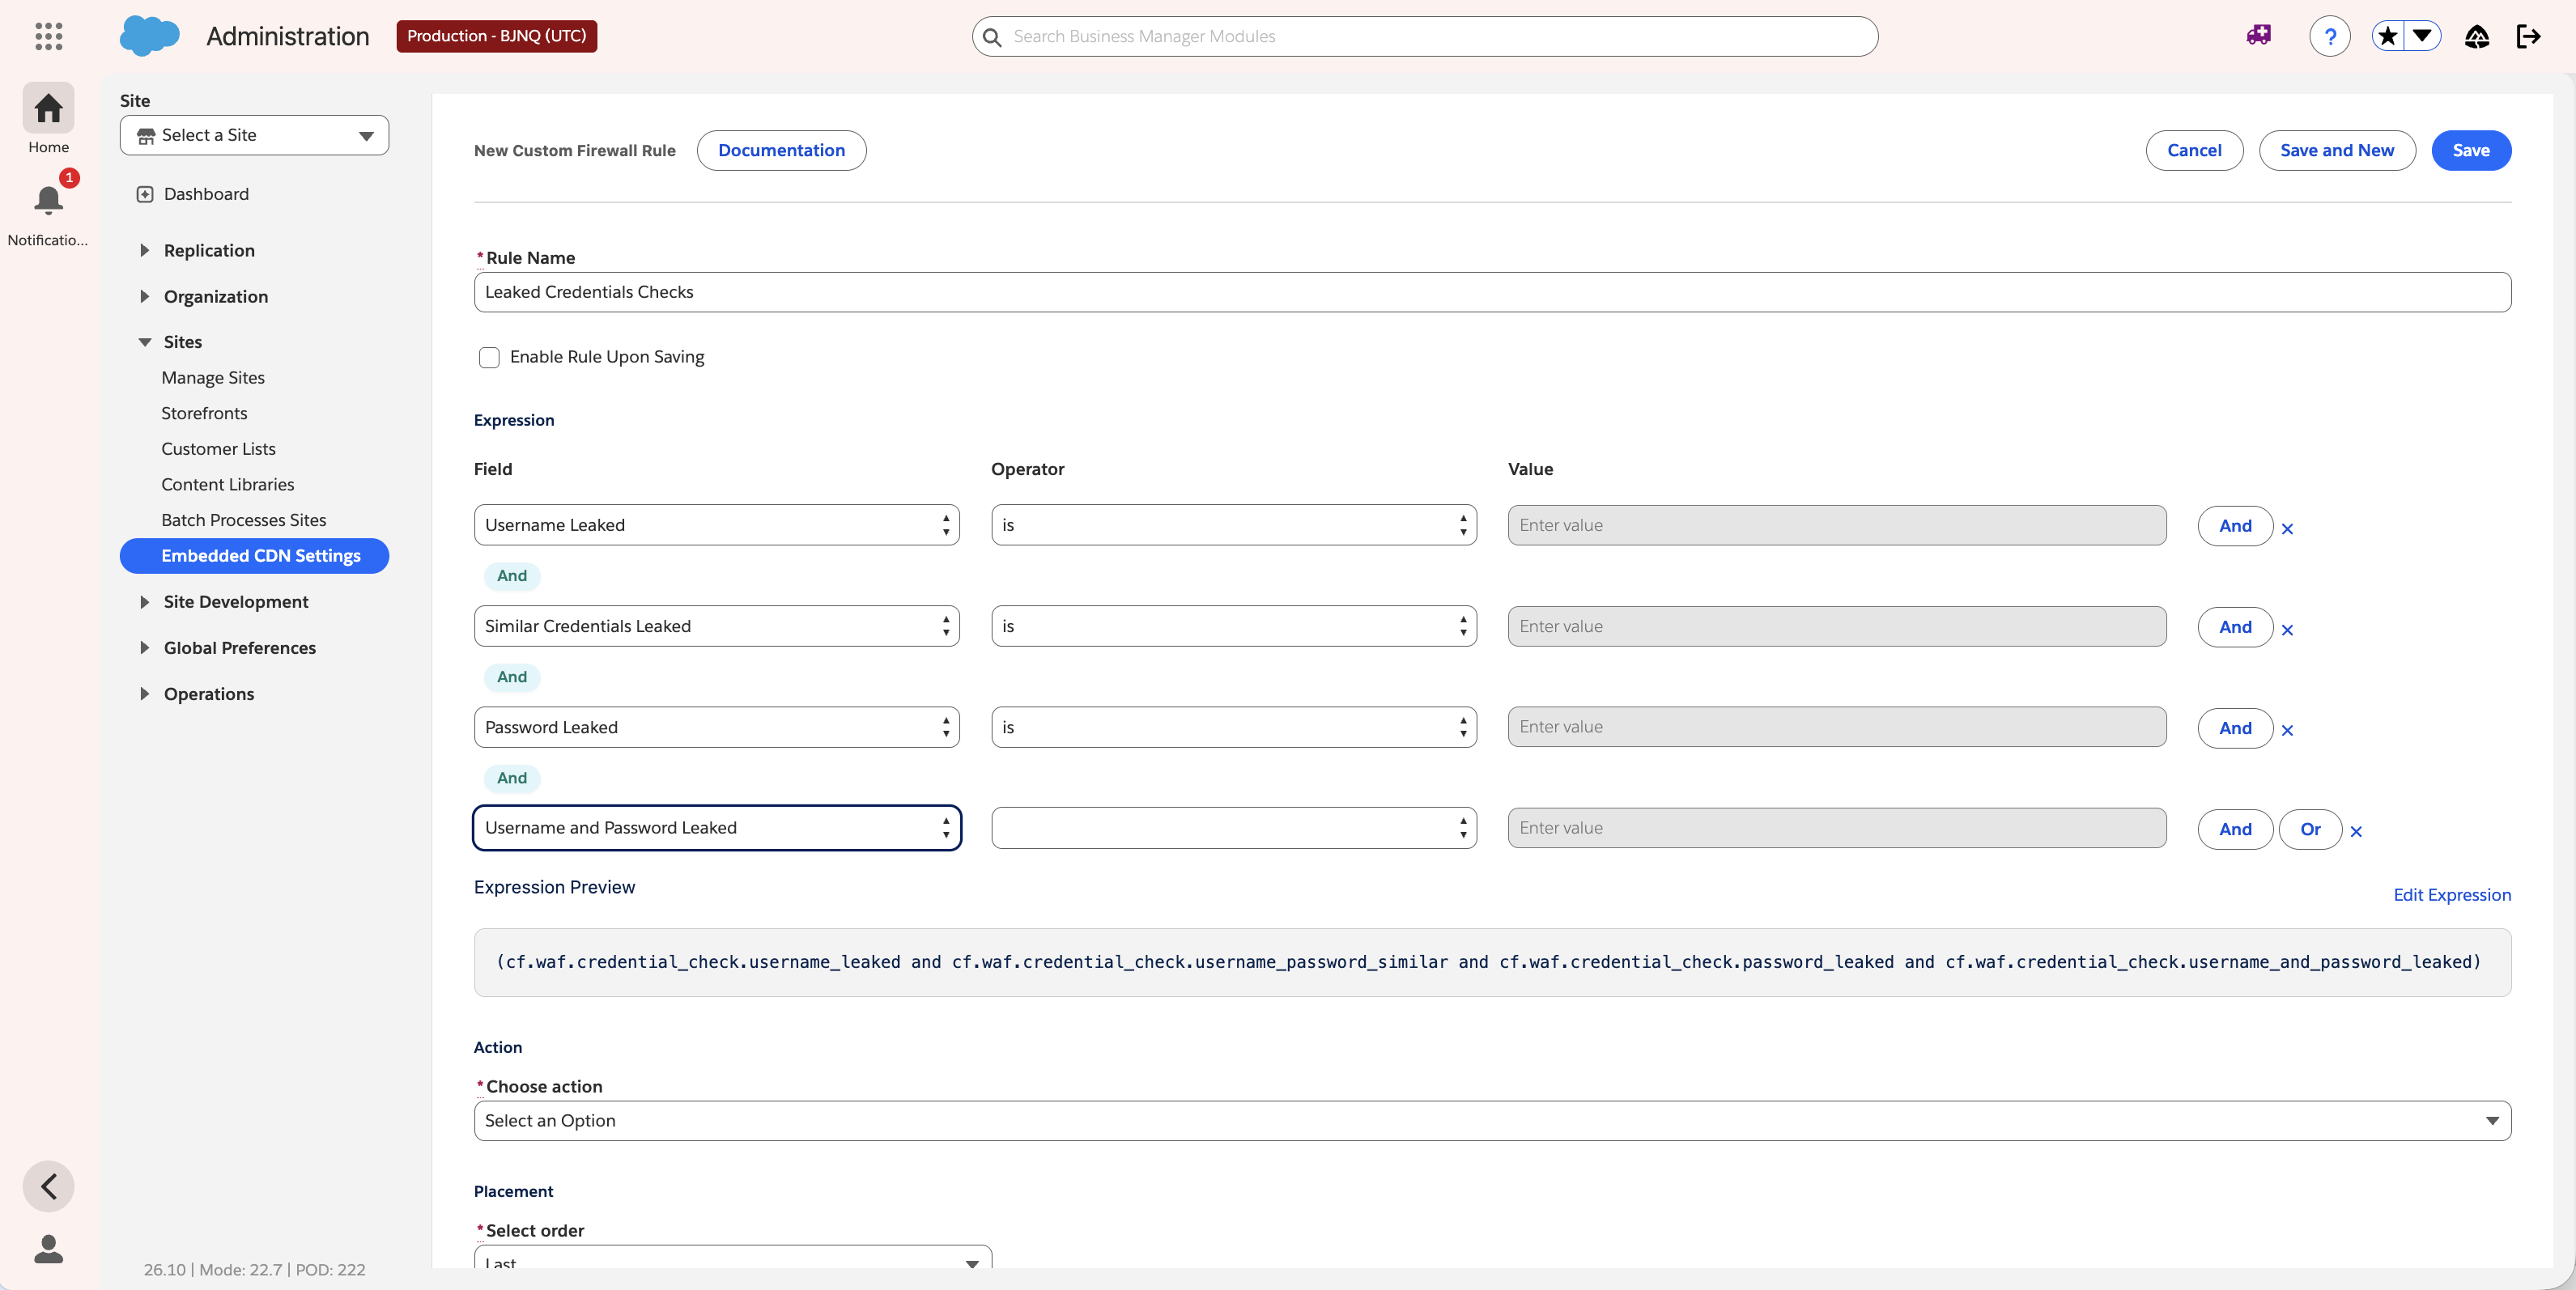Click the Trailhead mountain icon
This screenshot has width=2576, height=1290.
click(2476, 37)
